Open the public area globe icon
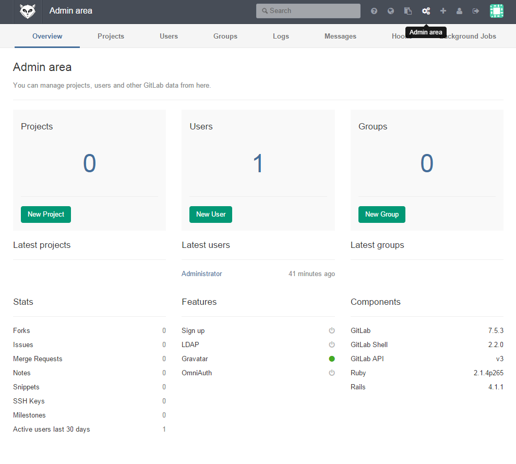This screenshot has height=464, width=516. pos(391,11)
